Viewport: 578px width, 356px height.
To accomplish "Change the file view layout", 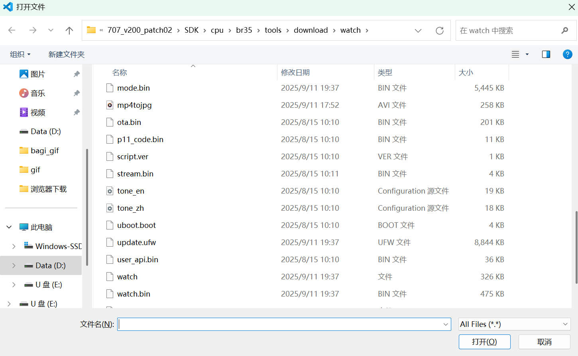I will 515,54.
